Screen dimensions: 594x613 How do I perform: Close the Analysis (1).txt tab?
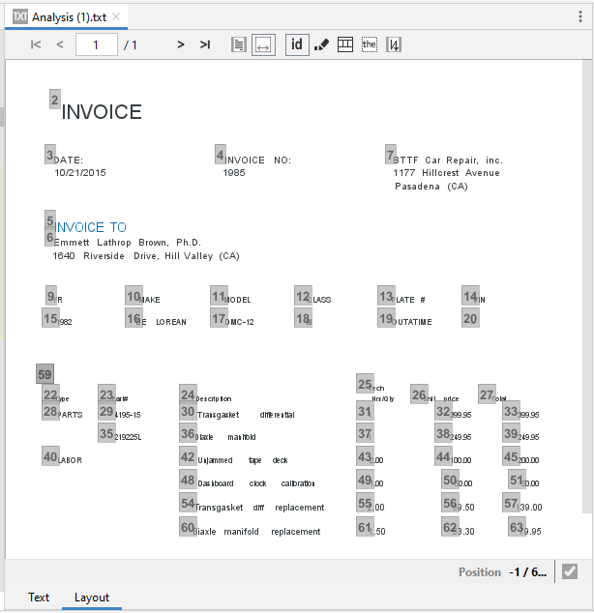[x=116, y=17]
